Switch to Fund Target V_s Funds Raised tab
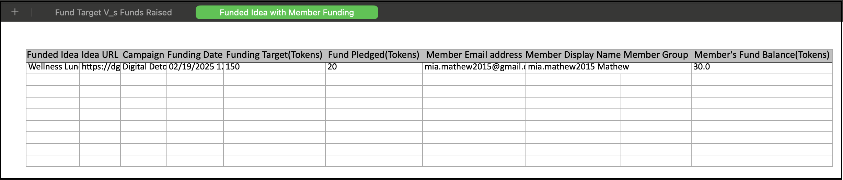843x180 pixels. pyautogui.click(x=113, y=13)
